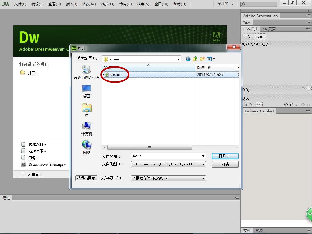Open the 快速入门 link

point(37,144)
